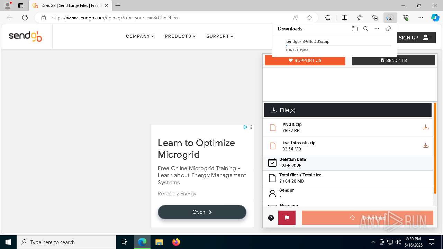Click Total files / Total size row
443x249 pixels.
[x=348, y=178]
